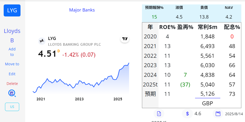
Task: Click the -1.42% (0.07) change text
Action: tap(79, 55)
